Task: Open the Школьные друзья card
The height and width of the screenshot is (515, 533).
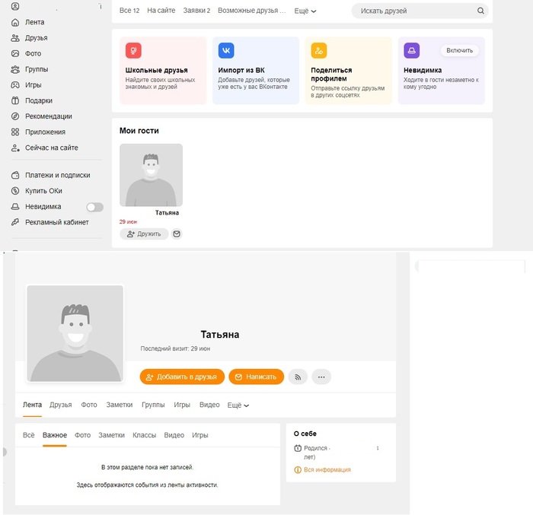Action: click(x=163, y=70)
